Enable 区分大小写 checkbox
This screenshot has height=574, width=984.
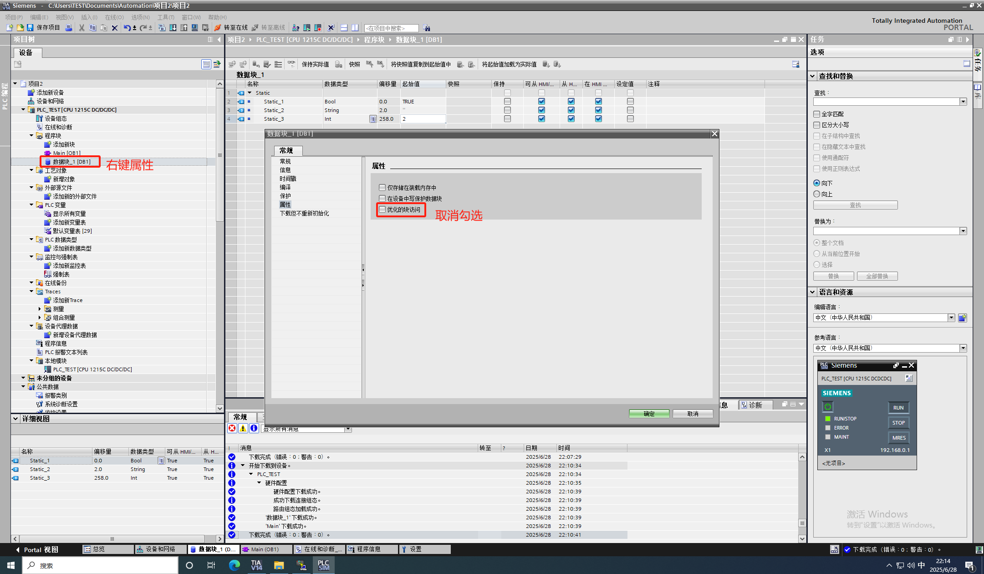tap(817, 125)
